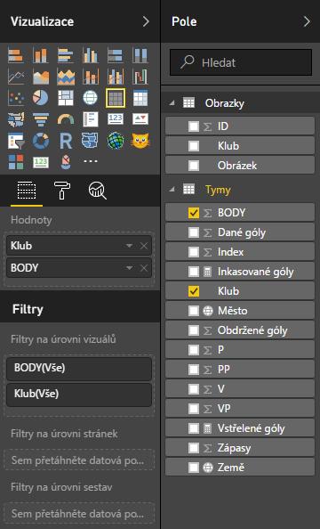Open more visuals via ellipsis icon
Viewport: 320px width, 529px height.
[x=91, y=161]
